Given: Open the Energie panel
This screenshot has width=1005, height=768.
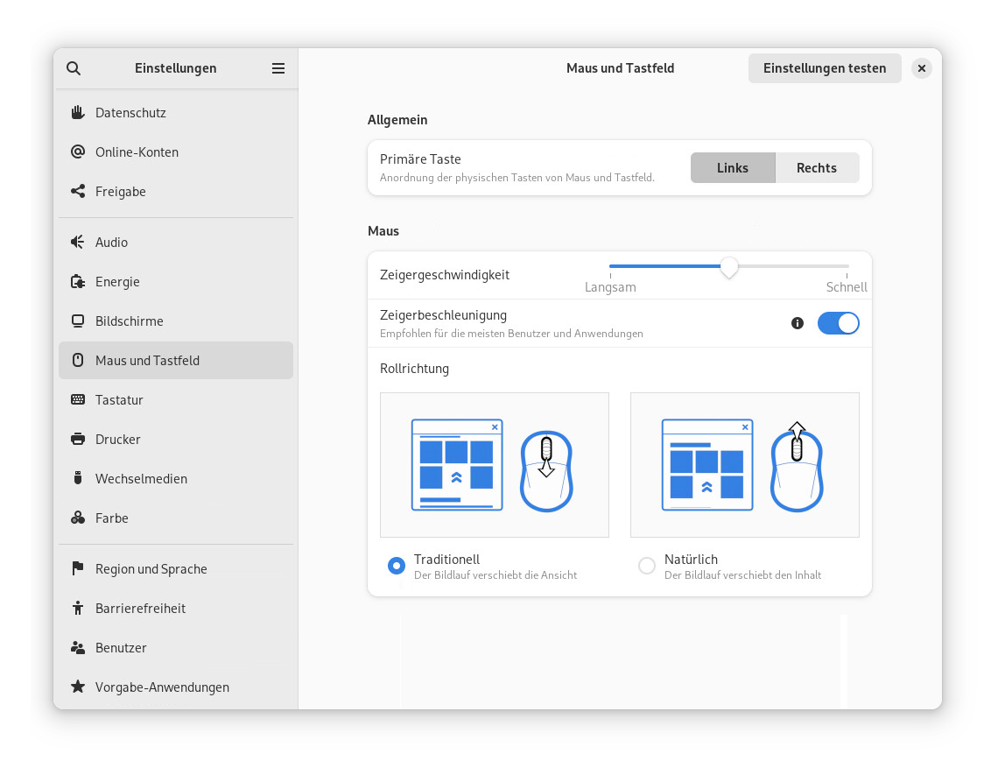Looking at the screenshot, I should pyautogui.click(x=118, y=281).
